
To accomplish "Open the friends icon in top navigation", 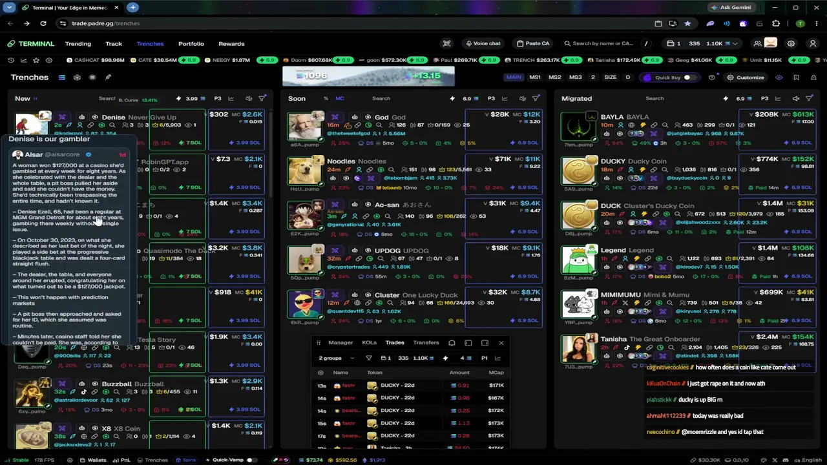I will pos(757,44).
